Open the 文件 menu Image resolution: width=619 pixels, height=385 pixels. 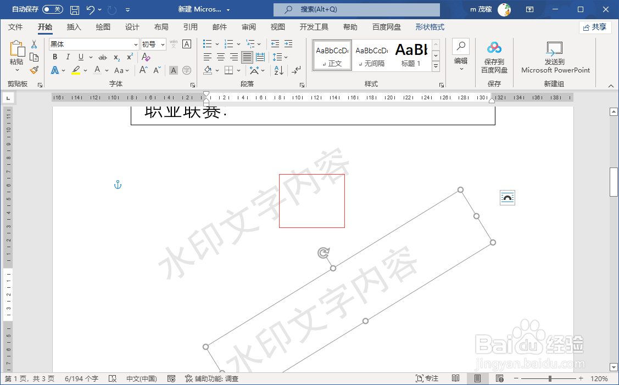click(15, 27)
